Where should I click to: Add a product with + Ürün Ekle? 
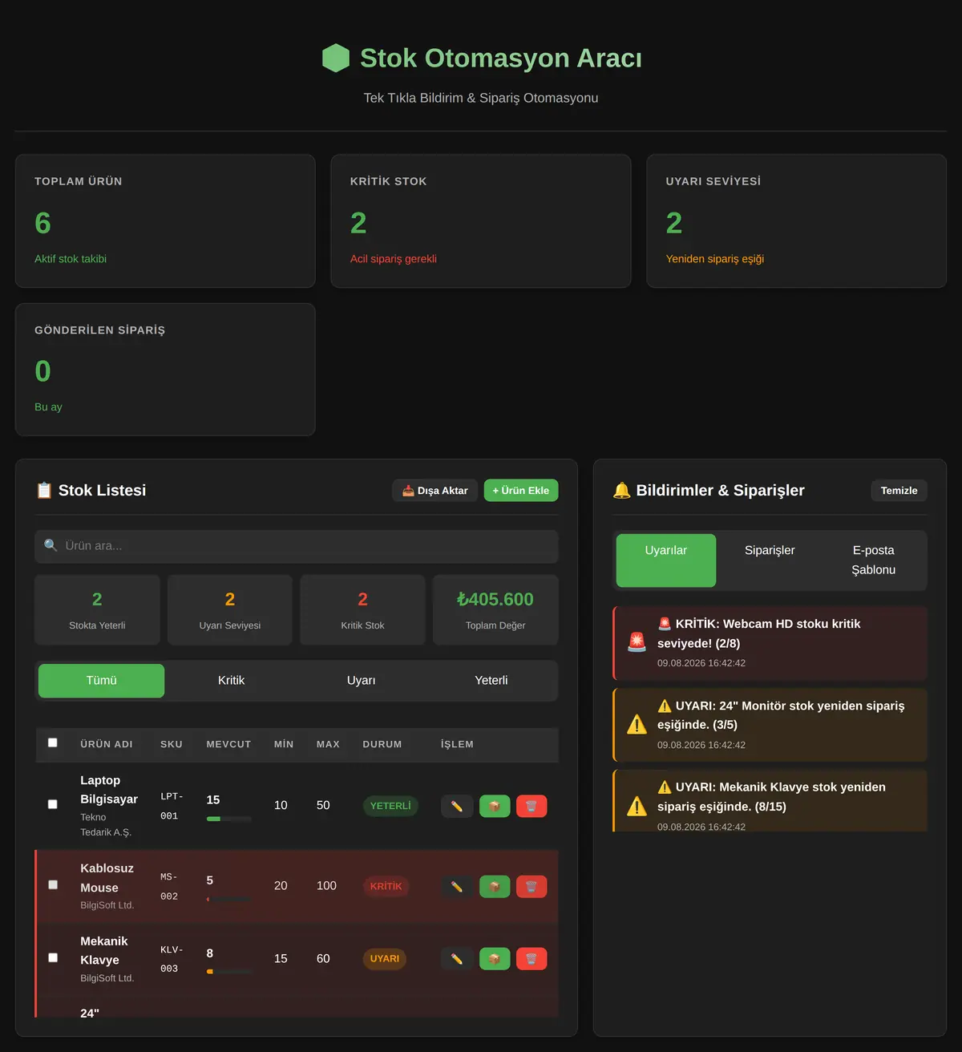[521, 491]
